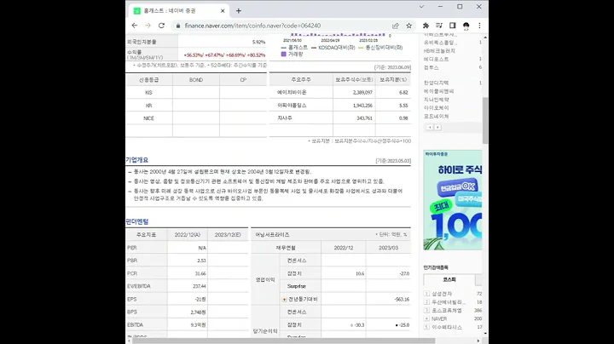
Task: Click the vertical scrollbar down arrow
Action: pyautogui.click(x=485, y=334)
